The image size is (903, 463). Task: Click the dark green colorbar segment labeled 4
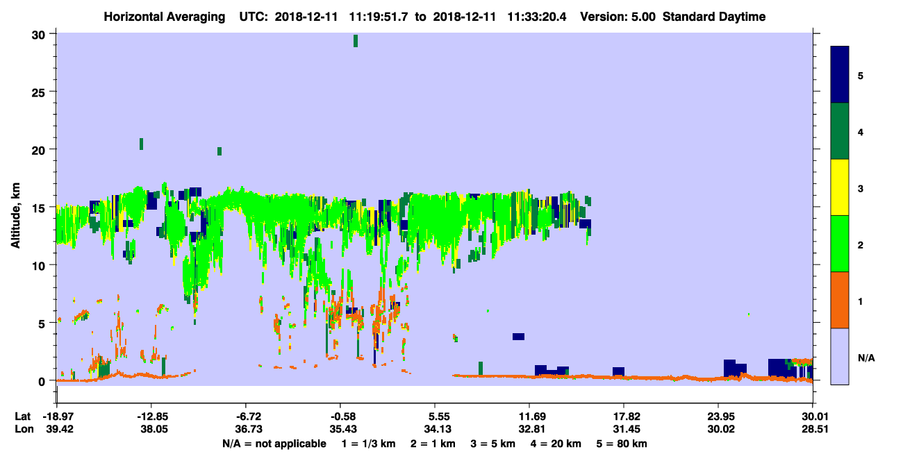point(840,131)
